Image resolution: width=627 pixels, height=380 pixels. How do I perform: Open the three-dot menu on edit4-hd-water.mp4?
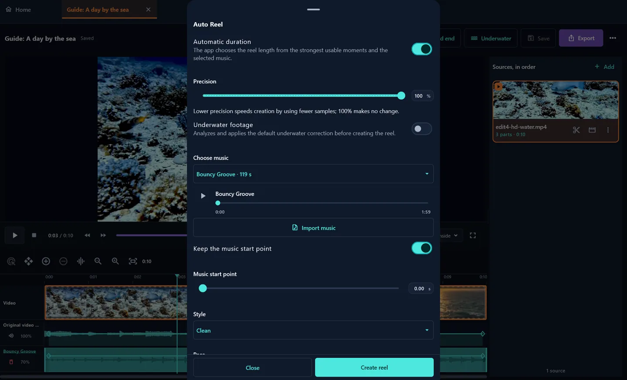click(608, 130)
